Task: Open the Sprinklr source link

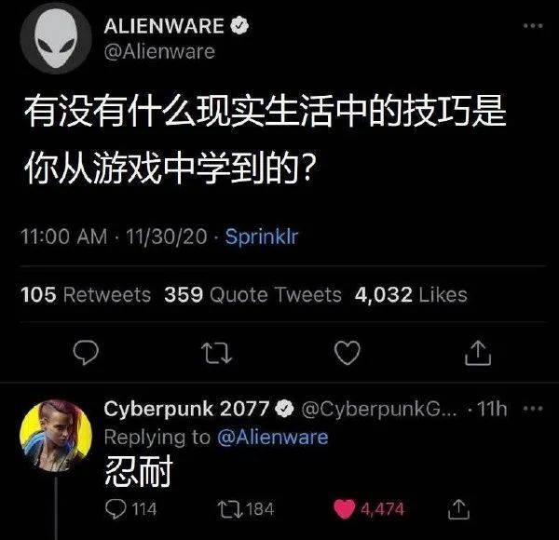Action: [x=262, y=236]
